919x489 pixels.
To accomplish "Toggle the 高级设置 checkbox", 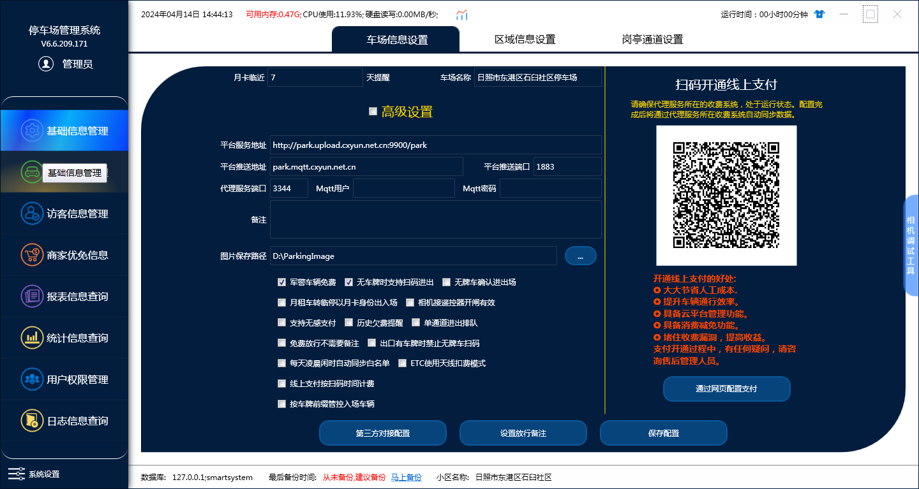I will (x=373, y=112).
